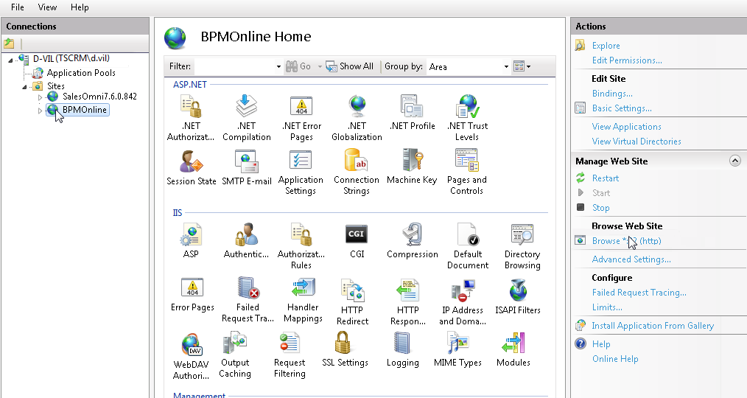Open the CGI feature
The image size is (747, 398).
[x=357, y=241]
